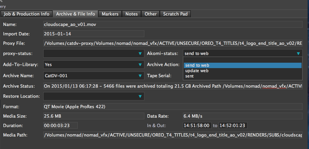Click the Duration field
Viewport: 309px width, 149px height.
point(61,125)
